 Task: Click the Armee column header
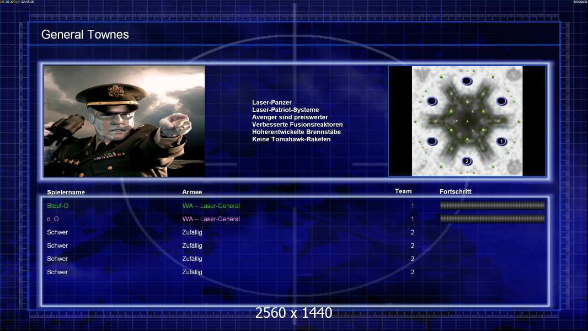192,192
